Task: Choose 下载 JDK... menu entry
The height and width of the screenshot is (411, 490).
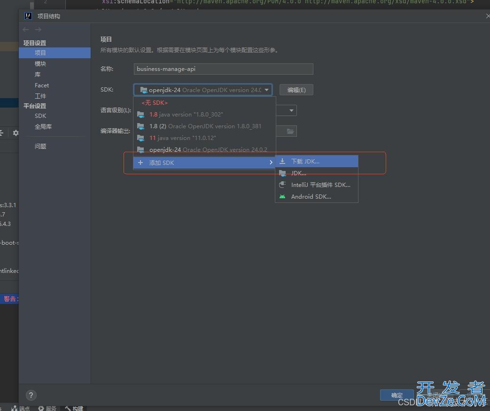Action: point(305,161)
